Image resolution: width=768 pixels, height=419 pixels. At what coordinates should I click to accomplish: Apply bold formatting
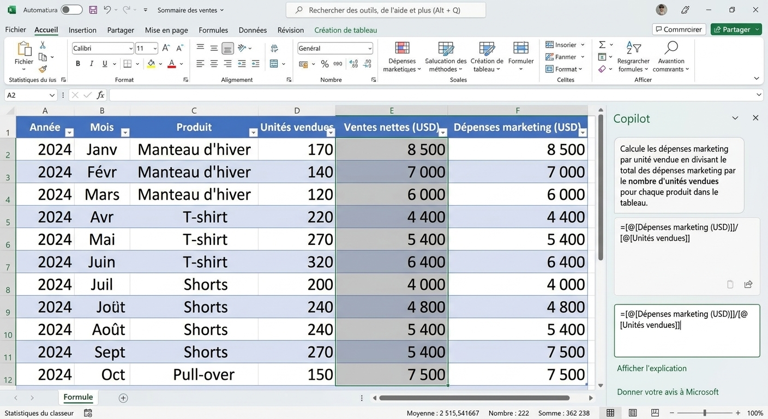[x=78, y=64]
